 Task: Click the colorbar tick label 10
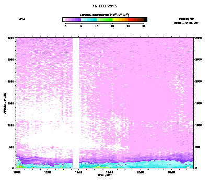(97, 26)
